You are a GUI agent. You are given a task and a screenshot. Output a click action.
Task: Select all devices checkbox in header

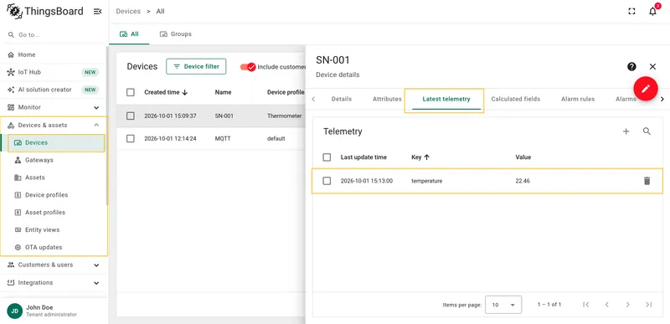click(131, 92)
